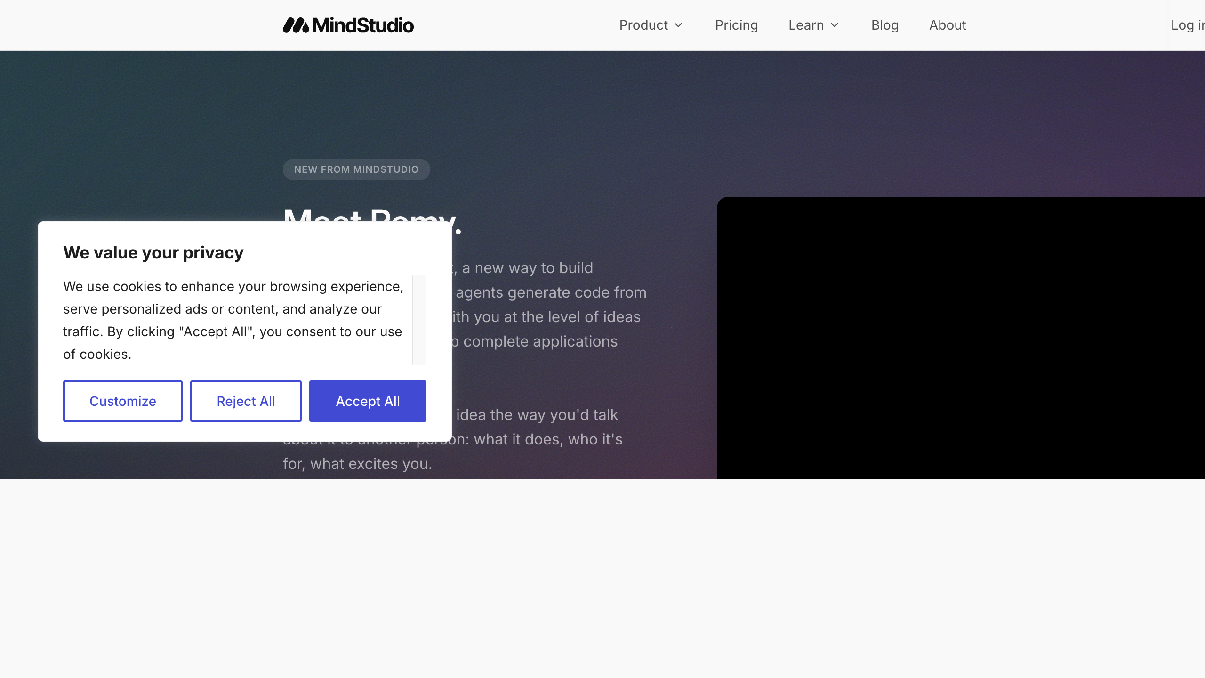Open the Product dropdown menu
1205x678 pixels.
tap(651, 25)
